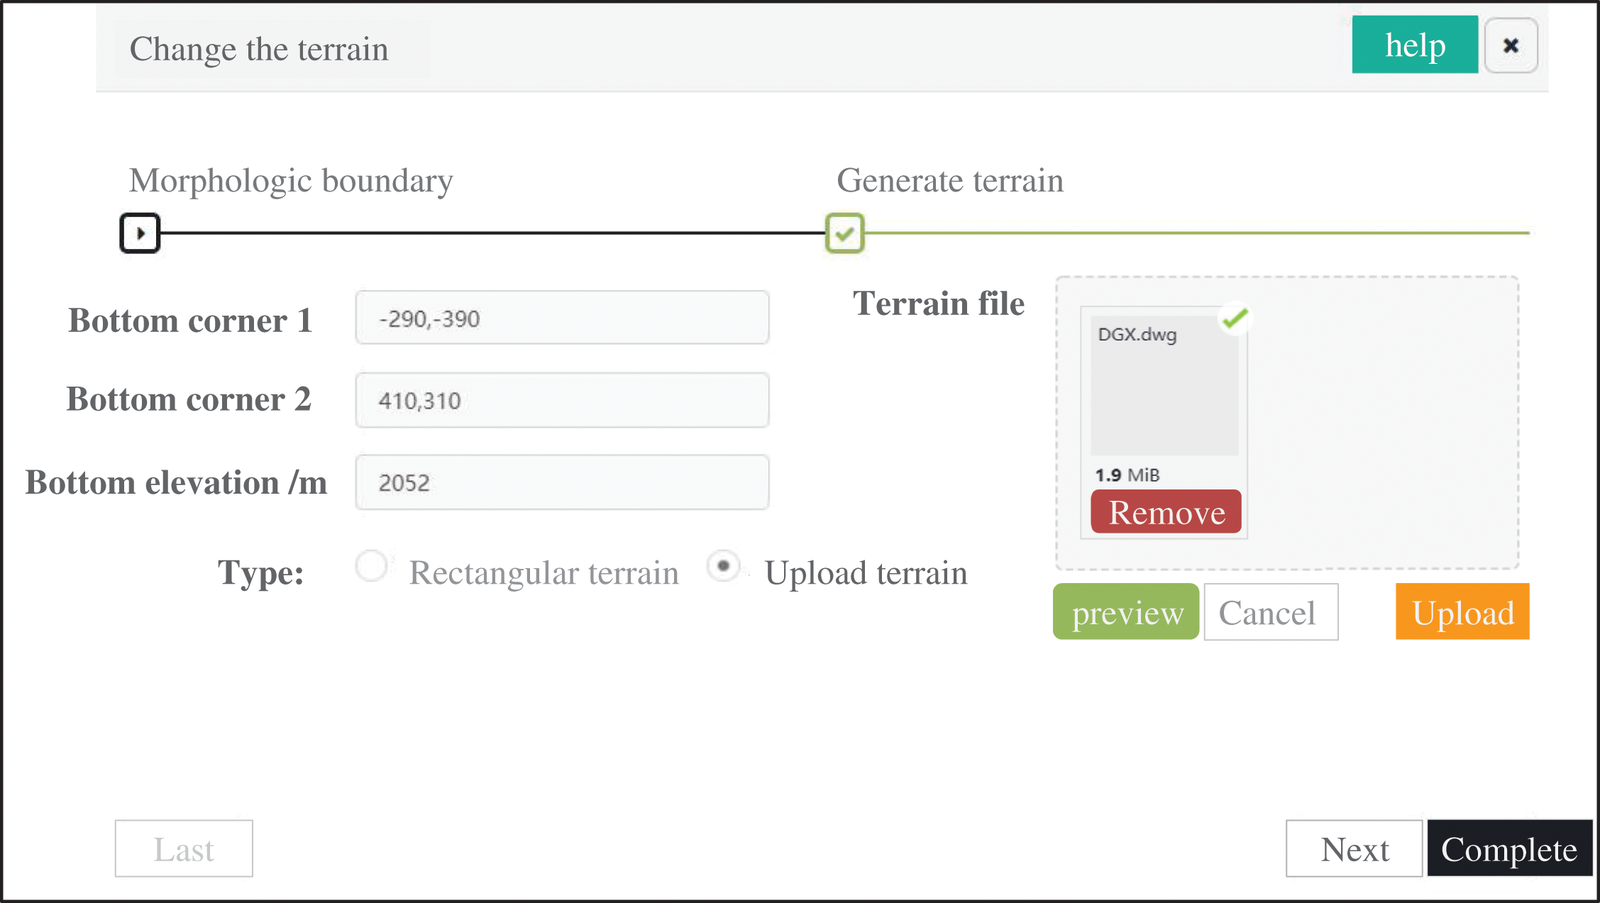Click the Generate terrain step label
This screenshot has height=903, width=1600.
pos(950,180)
